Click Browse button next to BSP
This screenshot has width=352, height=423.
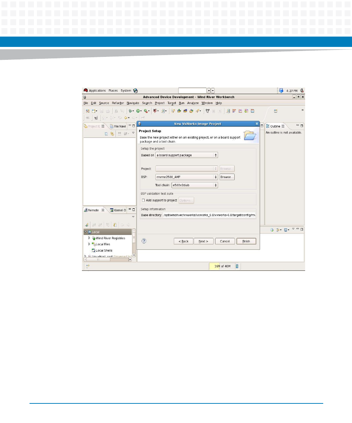[x=227, y=177]
